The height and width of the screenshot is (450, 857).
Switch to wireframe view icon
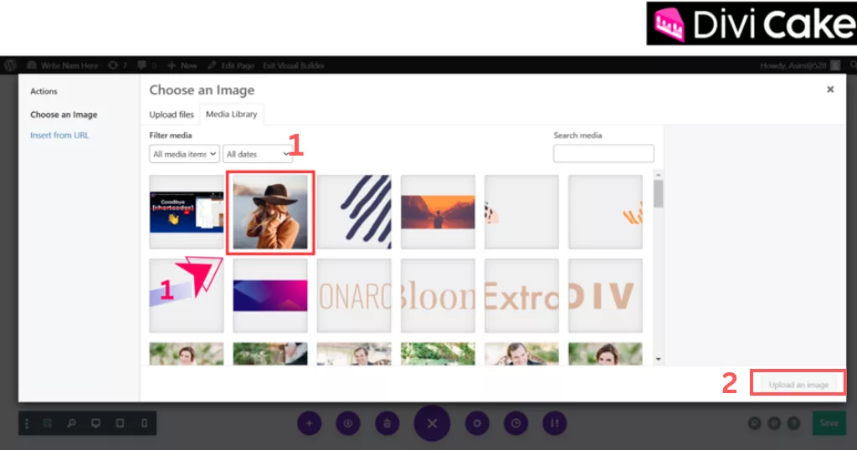[48, 423]
